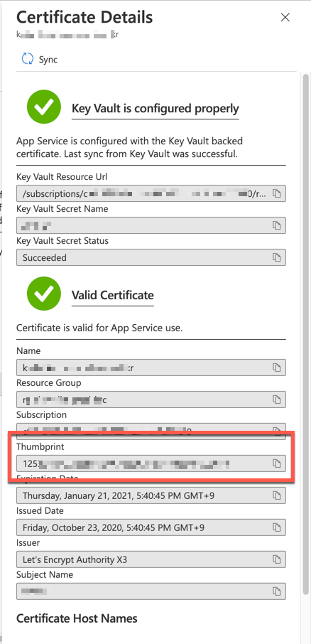The image size is (311, 644).
Task: Copy the Key Vault Secret Name
Action: coord(276,225)
